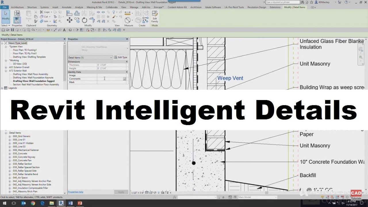Activate the Move tool
Image resolution: width=368 pixels, height=207 pixels.
pyautogui.click(x=69, y=20)
